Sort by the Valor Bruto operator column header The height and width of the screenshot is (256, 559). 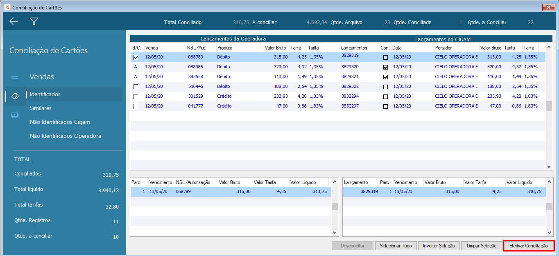point(275,48)
